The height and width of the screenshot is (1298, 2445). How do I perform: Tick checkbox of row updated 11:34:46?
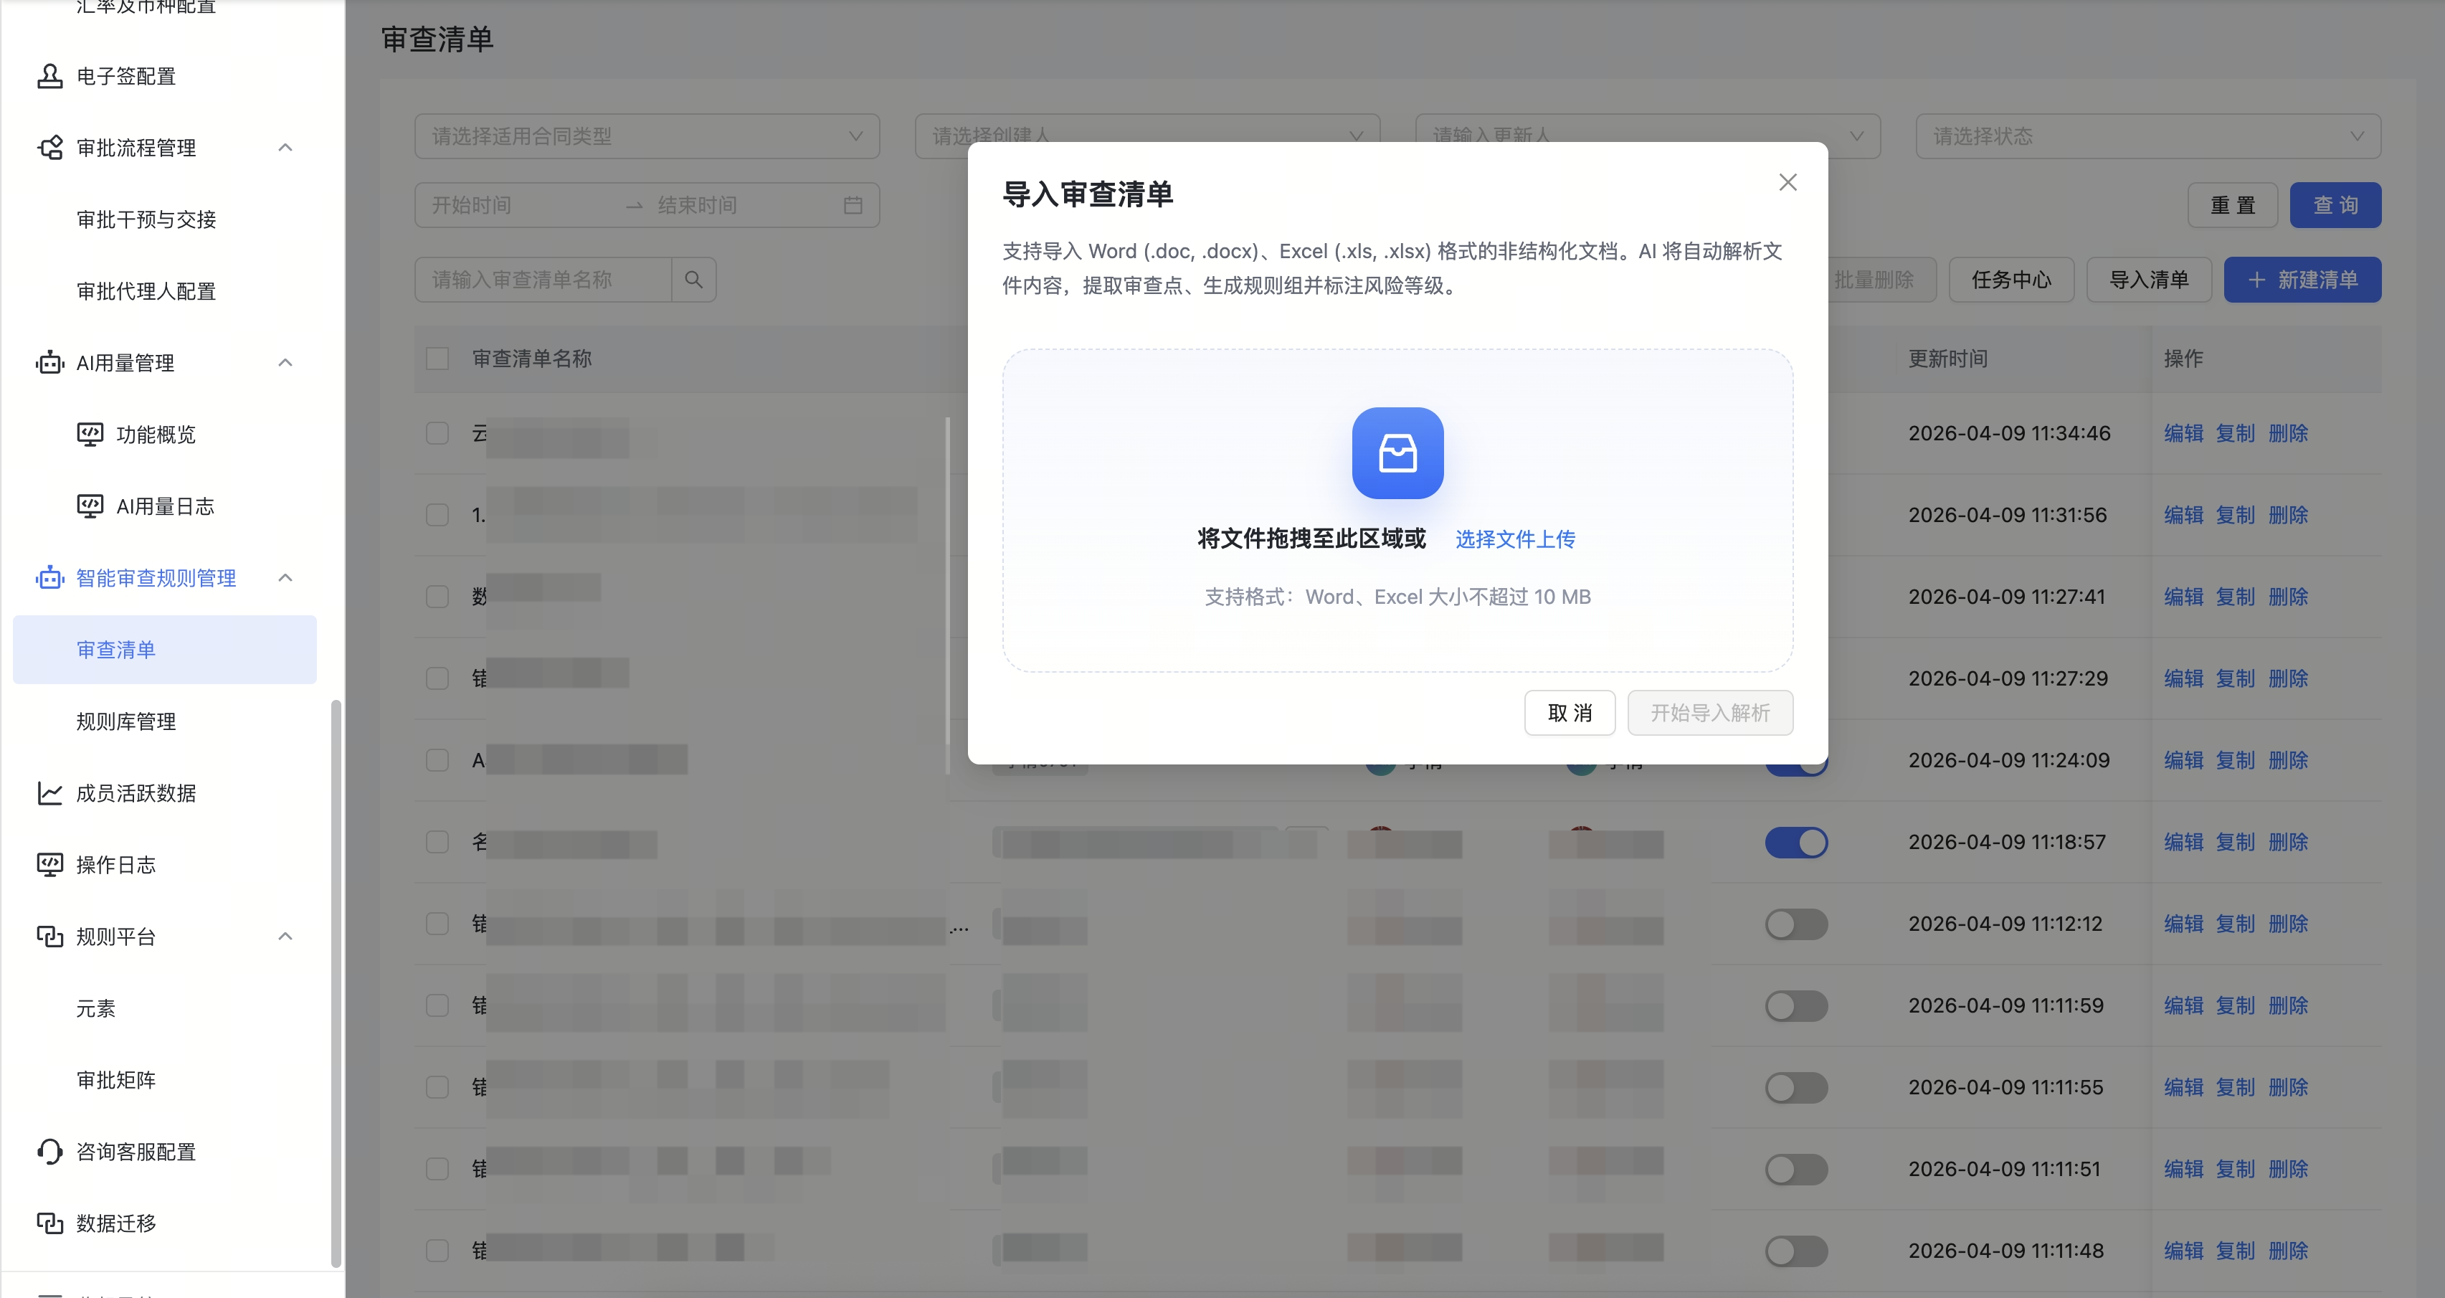pos(437,433)
